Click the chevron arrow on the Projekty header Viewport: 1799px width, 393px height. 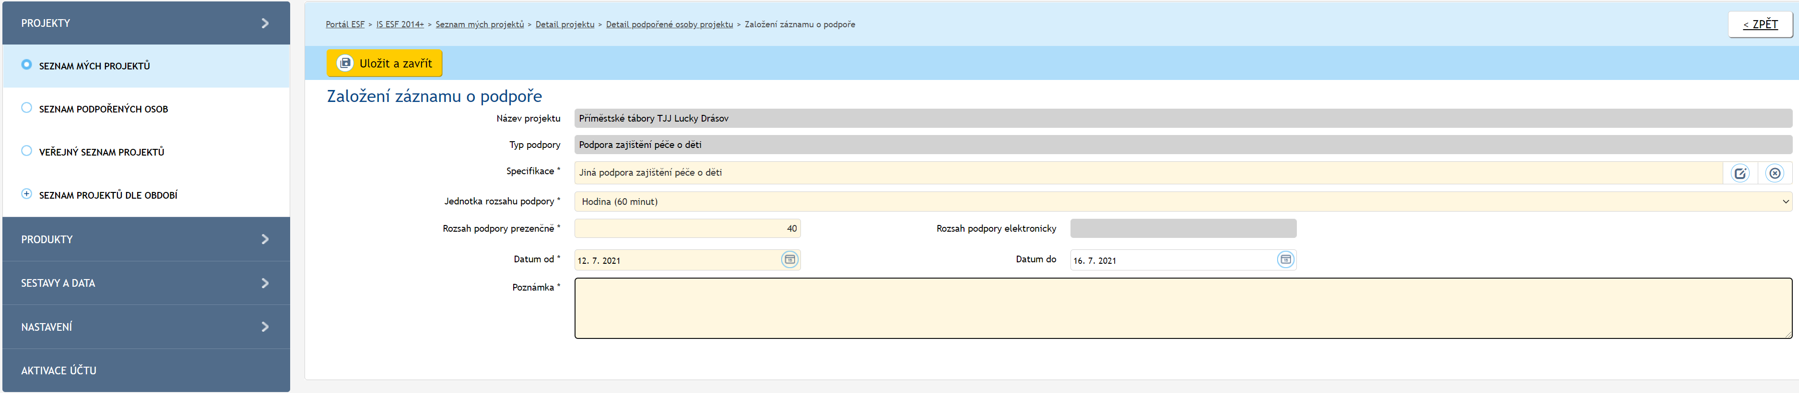pyautogui.click(x=265, y=23)
